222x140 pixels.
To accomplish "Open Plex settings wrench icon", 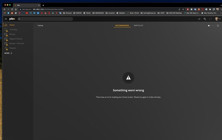I will tap(205, 19).
